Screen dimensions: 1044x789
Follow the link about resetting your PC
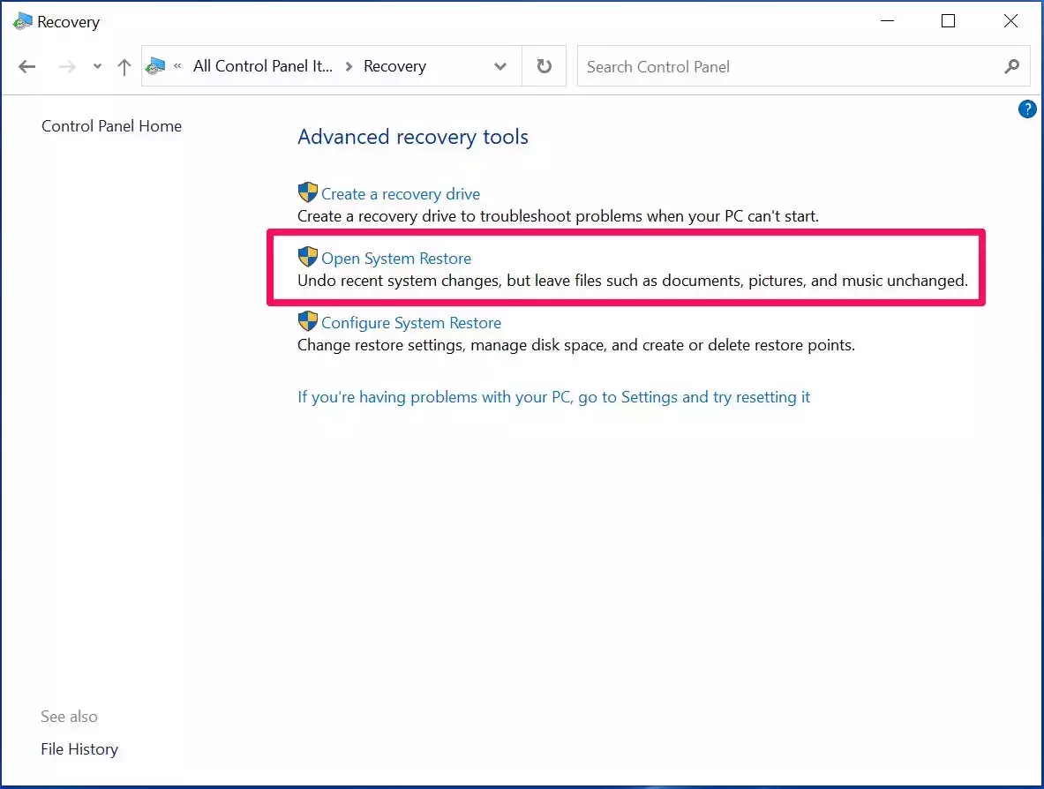point(553,397)
